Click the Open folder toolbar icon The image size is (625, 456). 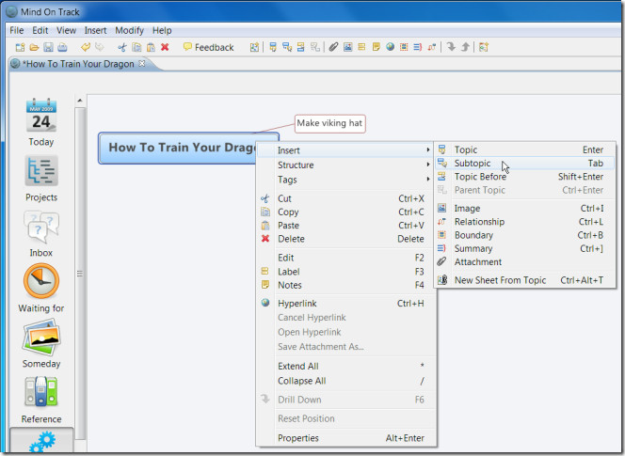(x=34, y=47)
